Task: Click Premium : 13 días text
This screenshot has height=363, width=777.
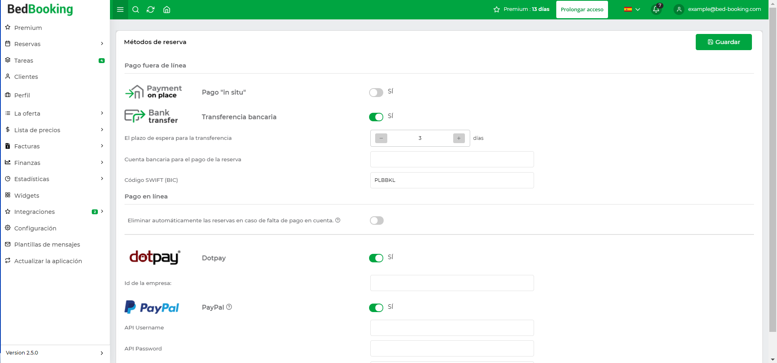Action: coord(526,9)
